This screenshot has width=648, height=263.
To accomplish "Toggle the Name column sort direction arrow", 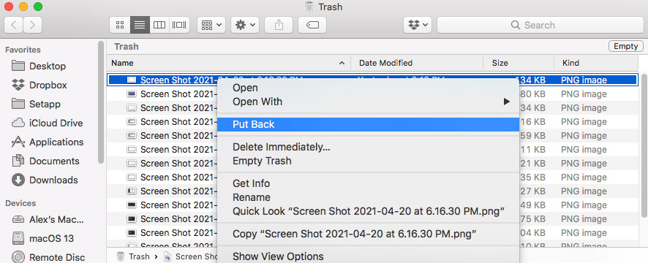I will (342, 63).
